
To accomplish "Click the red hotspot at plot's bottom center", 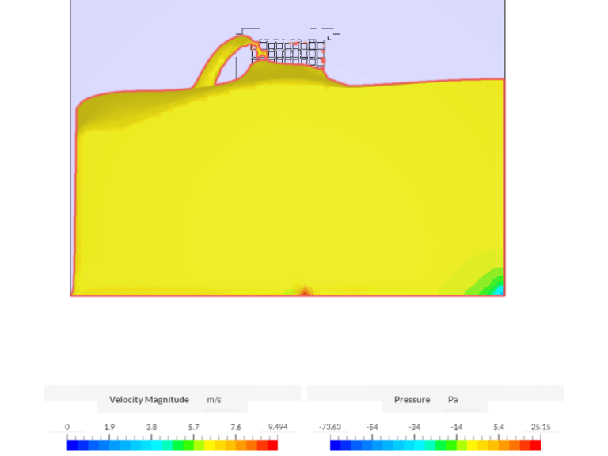I will click(305, 292).
